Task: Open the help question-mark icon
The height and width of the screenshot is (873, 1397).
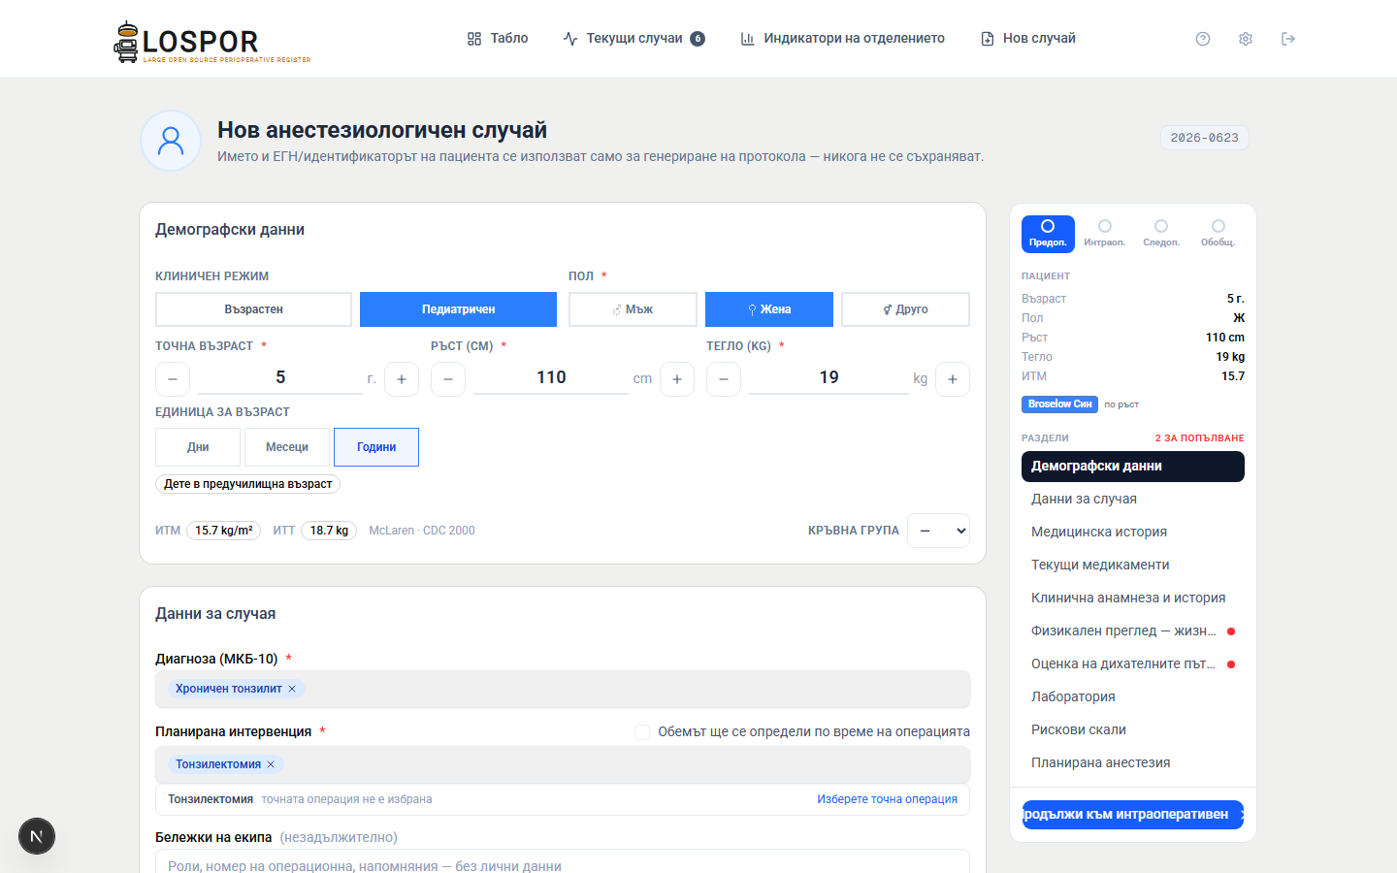Action: coord(1203,39)
